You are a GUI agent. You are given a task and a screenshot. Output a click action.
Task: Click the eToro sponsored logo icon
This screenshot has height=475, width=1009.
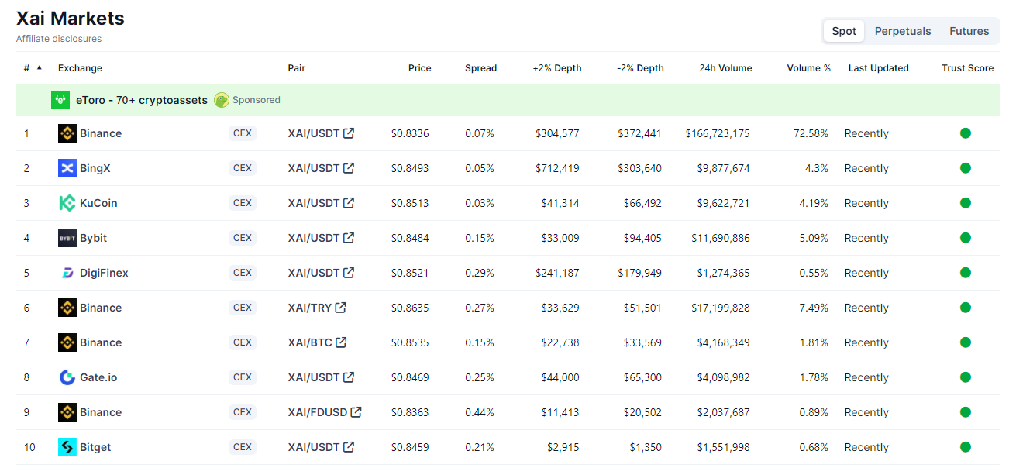(x=60, y=100)
